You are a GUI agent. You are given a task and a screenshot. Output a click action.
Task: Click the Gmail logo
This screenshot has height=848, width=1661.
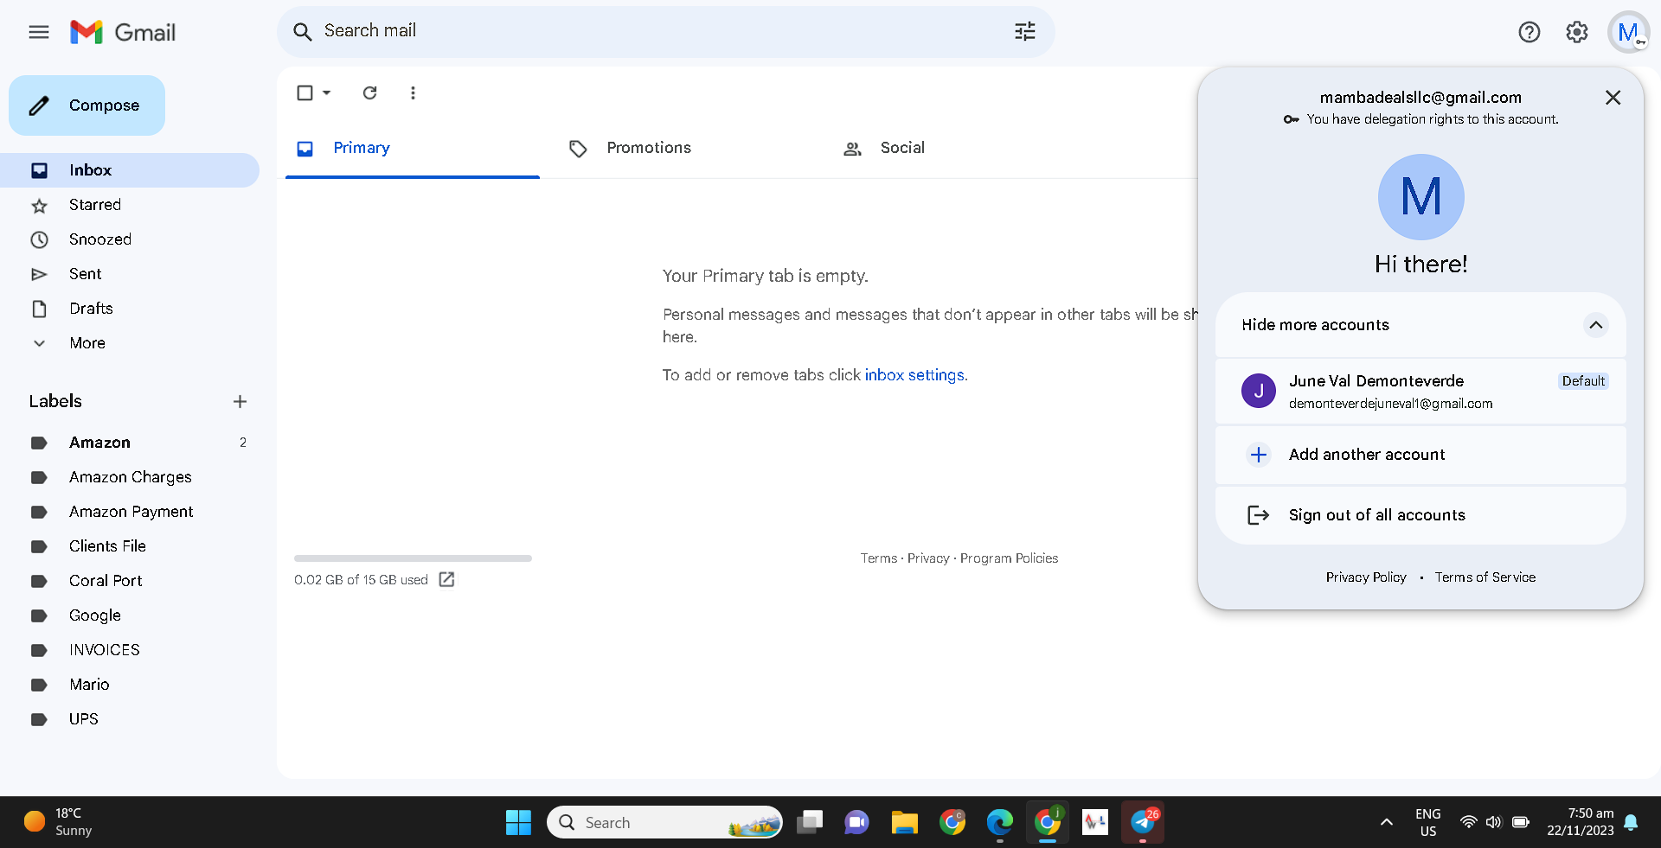(123, 32)
